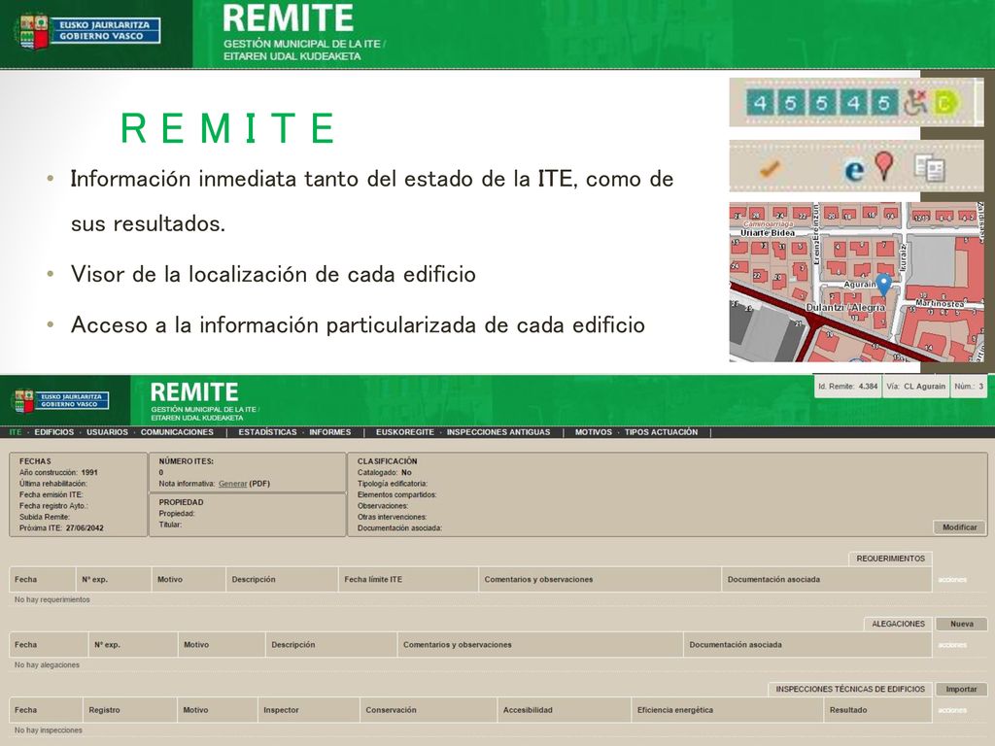The width and height of the screenshot is (995, 746).
Task: Click Año construcción 1991 value
Action: 89,473
